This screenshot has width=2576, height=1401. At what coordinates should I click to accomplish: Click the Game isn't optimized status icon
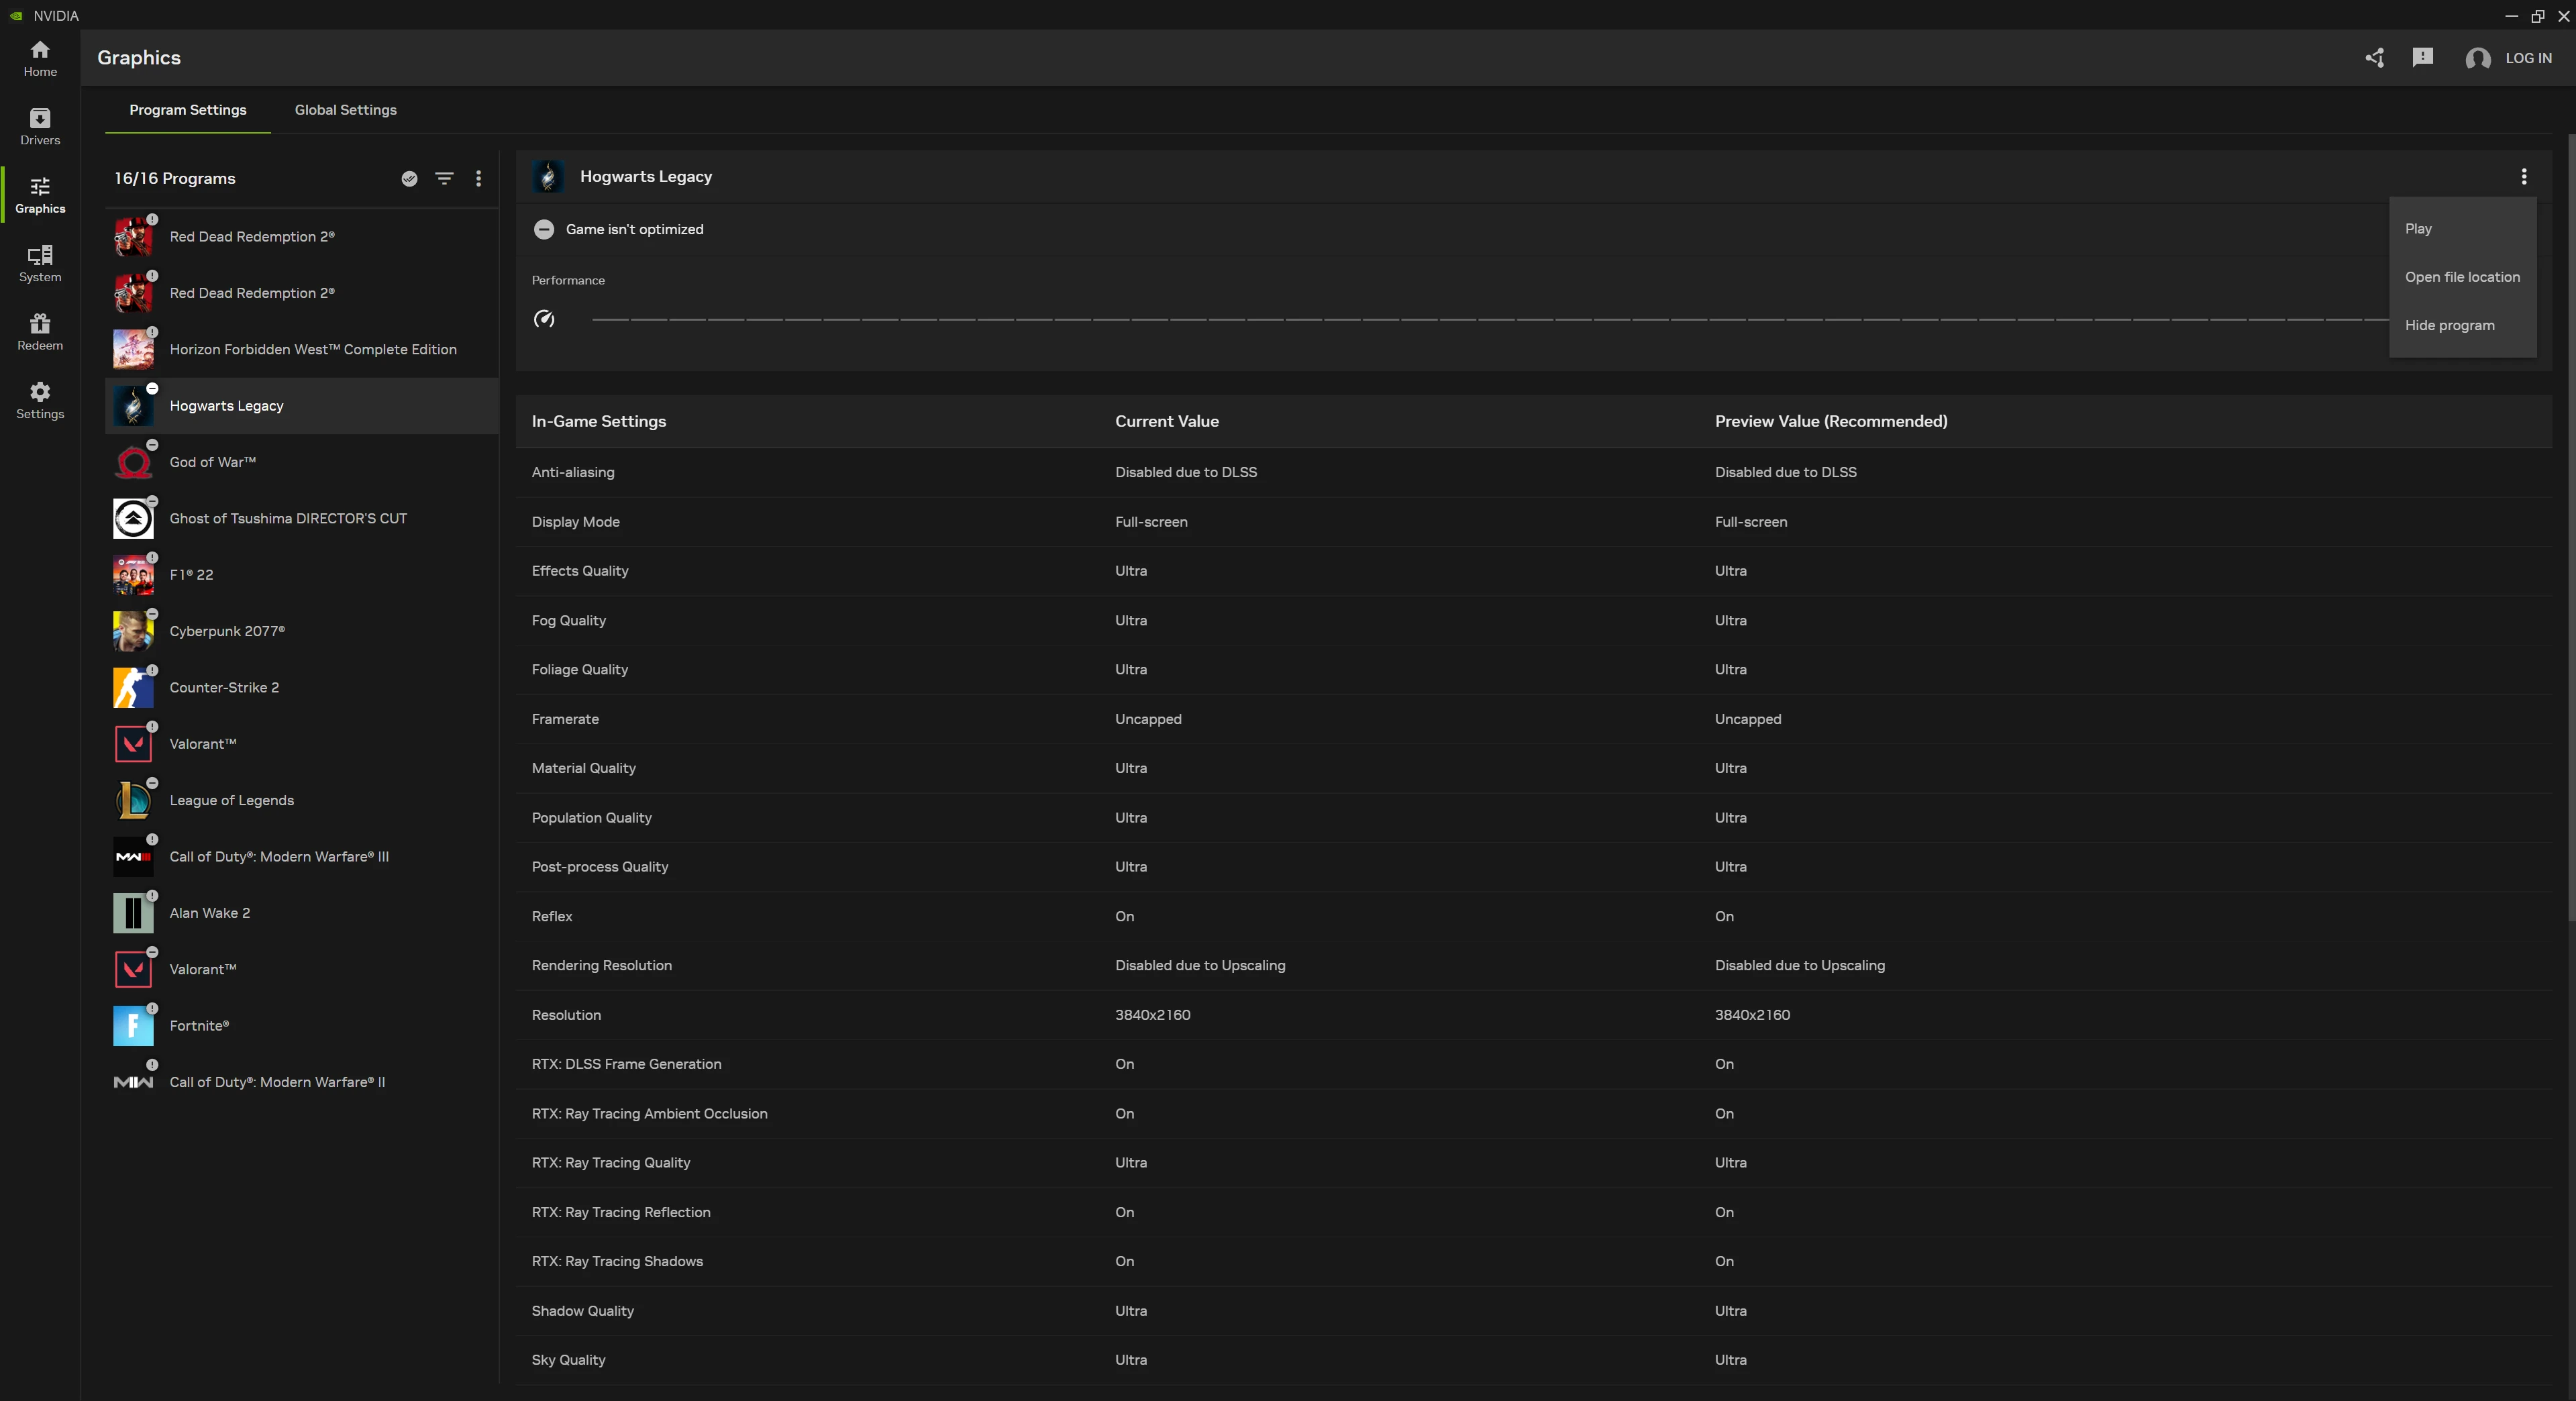pos(544,230)
